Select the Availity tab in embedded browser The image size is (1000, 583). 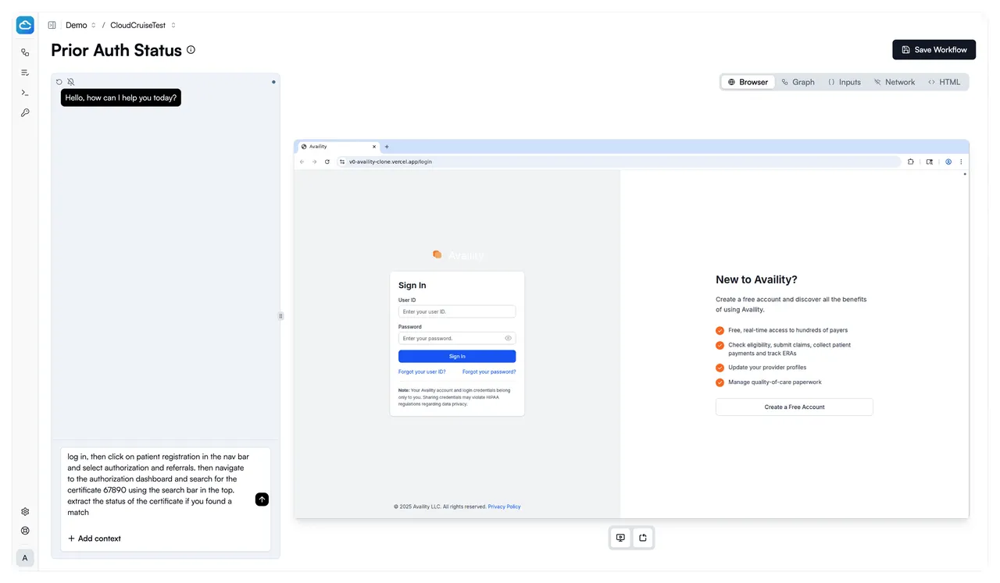click(338, 147)
